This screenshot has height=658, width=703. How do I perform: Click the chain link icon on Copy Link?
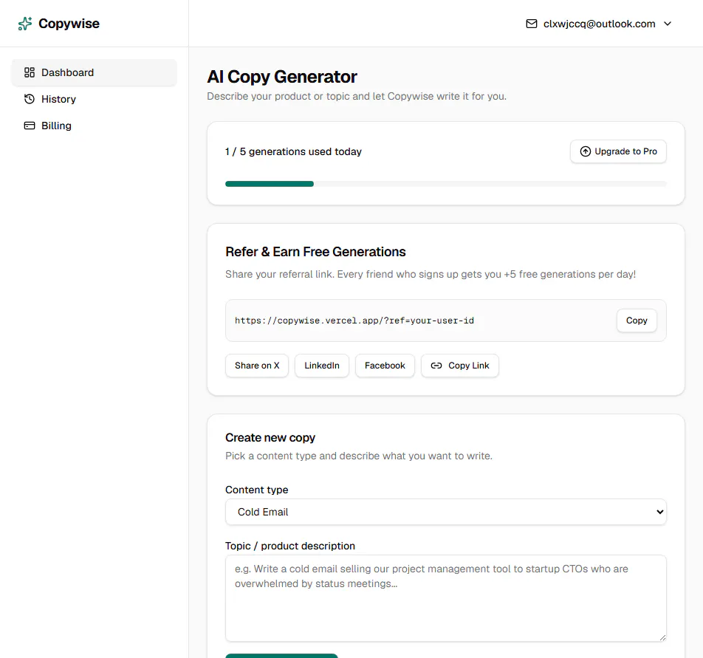(436, 366)
